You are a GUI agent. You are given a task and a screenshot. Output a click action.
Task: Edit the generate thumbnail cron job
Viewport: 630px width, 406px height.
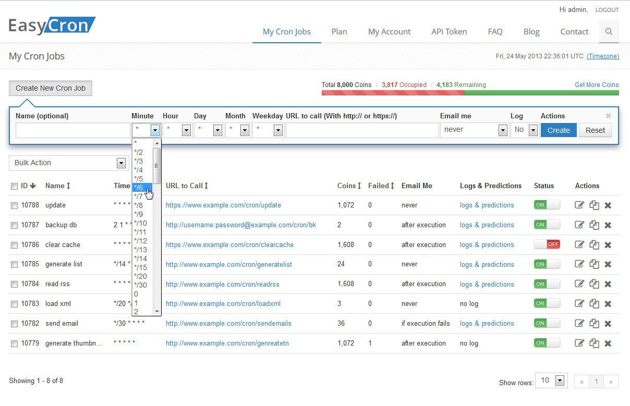[579, 343]
